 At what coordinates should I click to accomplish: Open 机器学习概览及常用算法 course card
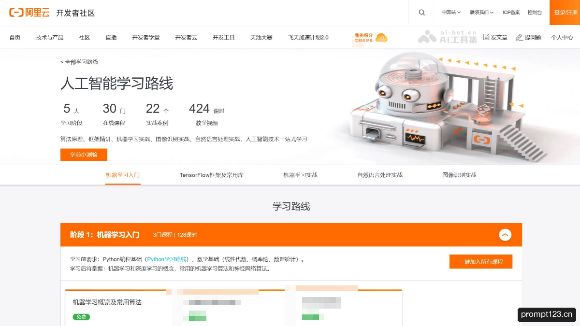pos(107,302)
